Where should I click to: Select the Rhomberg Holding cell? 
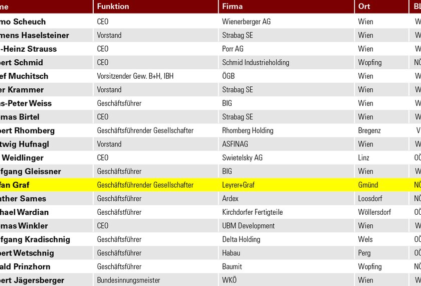click(x=248, y=130)
